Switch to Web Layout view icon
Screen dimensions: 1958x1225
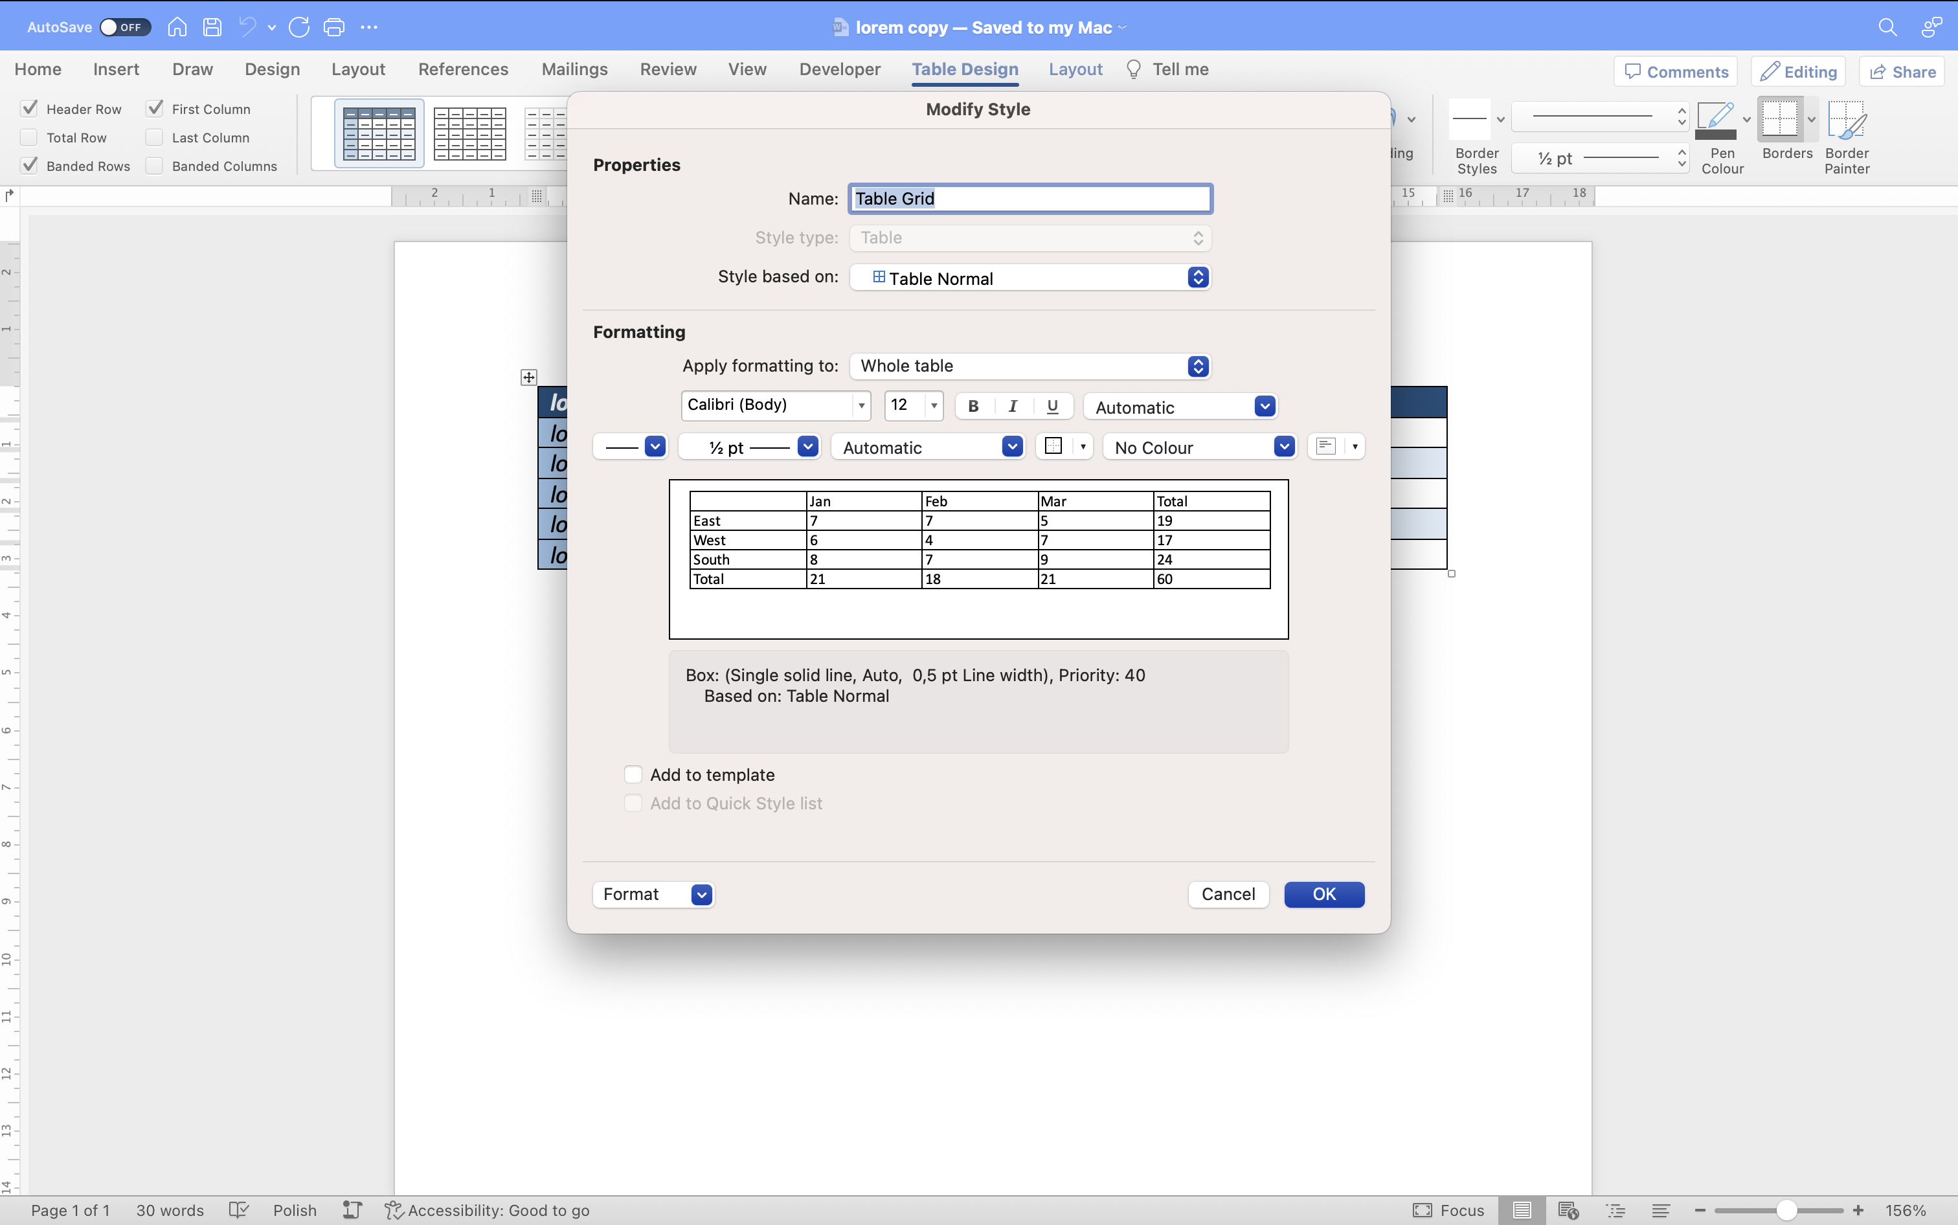click(1568, 1210)
